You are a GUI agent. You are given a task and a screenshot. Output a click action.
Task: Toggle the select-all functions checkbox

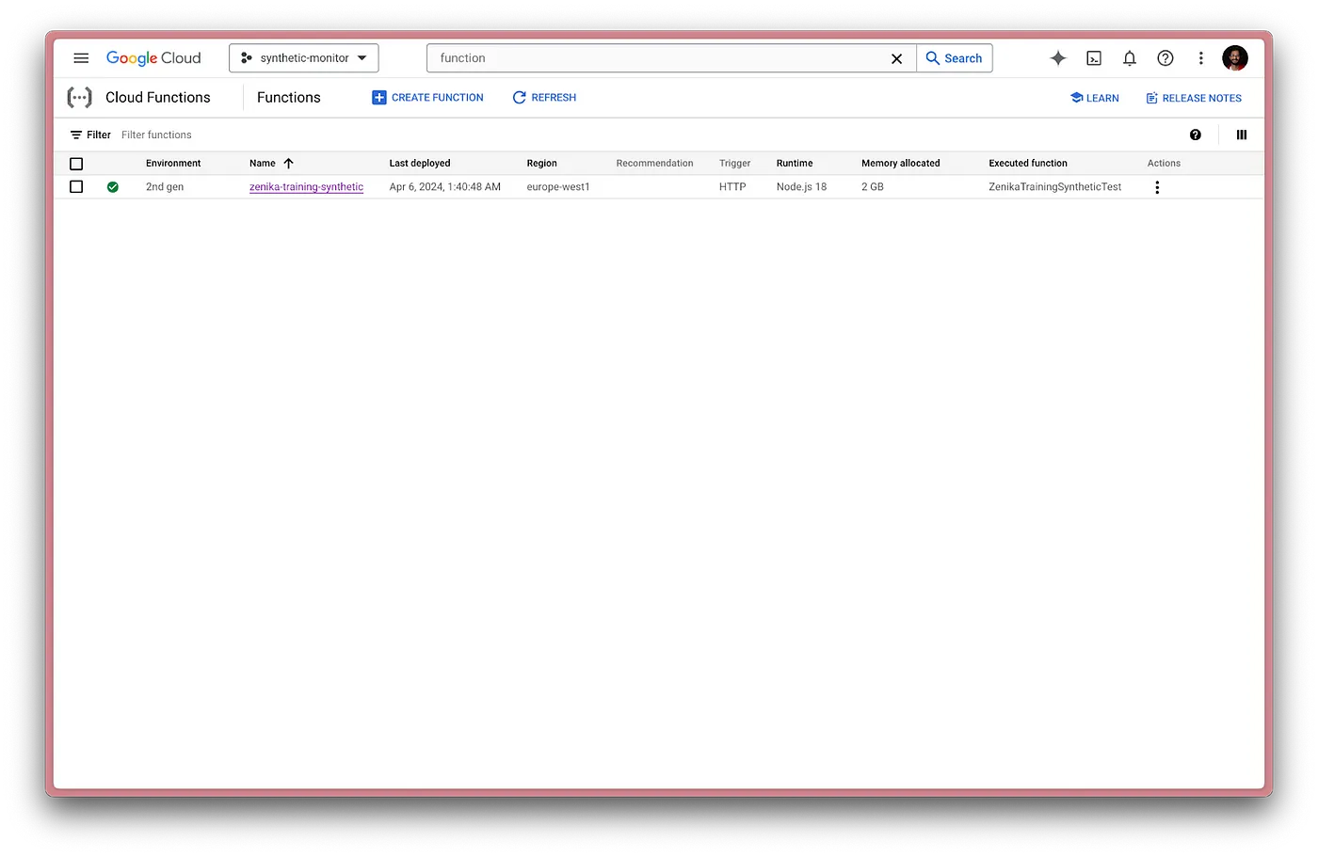[76, 164]
